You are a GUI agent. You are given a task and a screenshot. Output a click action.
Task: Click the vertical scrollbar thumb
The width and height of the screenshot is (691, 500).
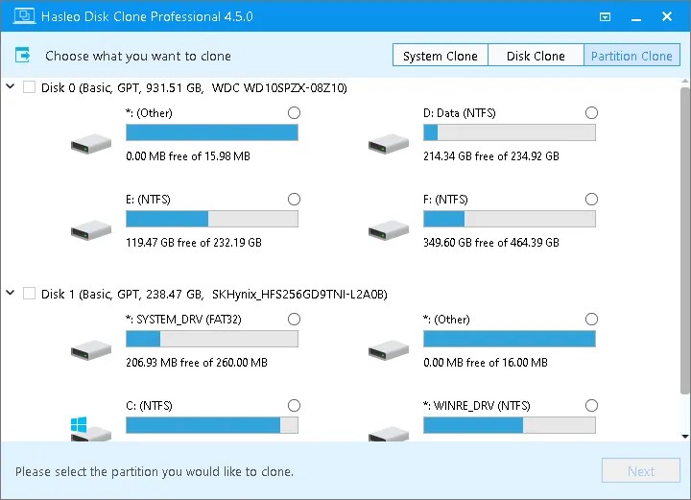684,240
